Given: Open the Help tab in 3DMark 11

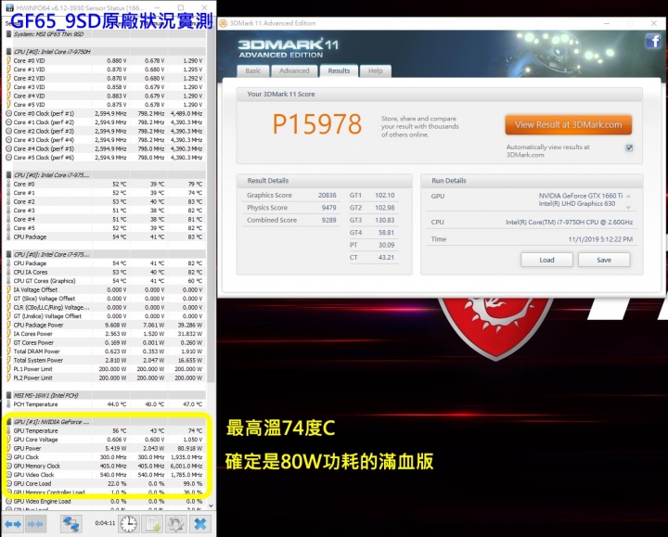Looking at the screenshot, I should [376, 70].
